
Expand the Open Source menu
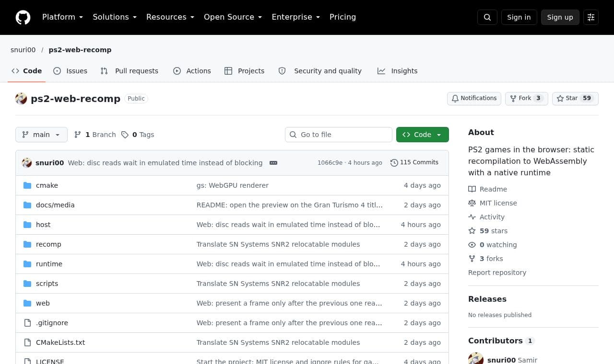point(233,17)
